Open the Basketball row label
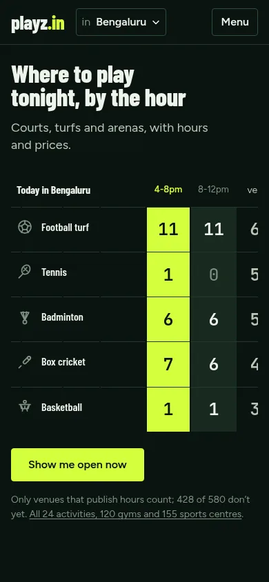 pos(61,407)
